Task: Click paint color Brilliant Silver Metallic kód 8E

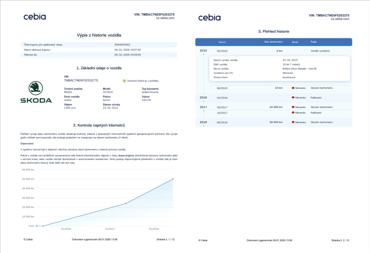Action: click(x=299, y=69)
